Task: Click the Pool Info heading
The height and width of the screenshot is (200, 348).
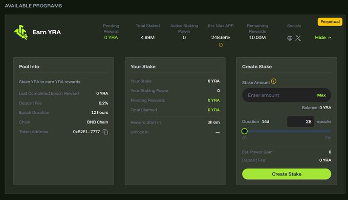Action: pos(29,67)
